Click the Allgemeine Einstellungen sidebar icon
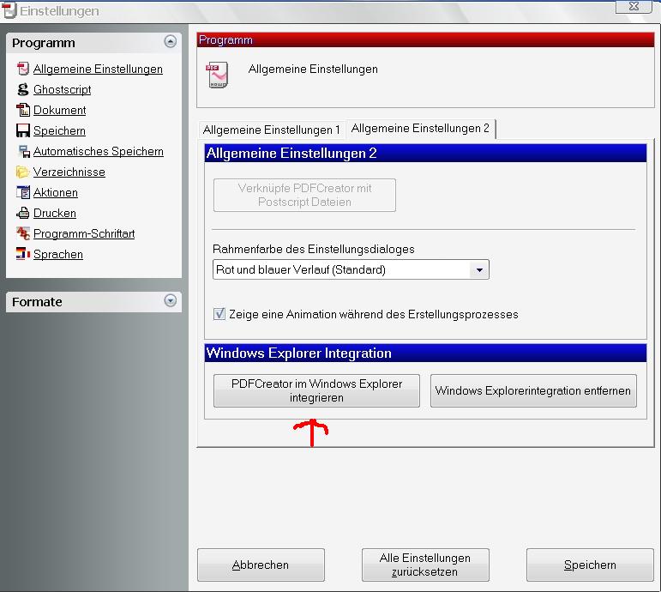Viewport: 661px width, 592px height. pos(23,69)
